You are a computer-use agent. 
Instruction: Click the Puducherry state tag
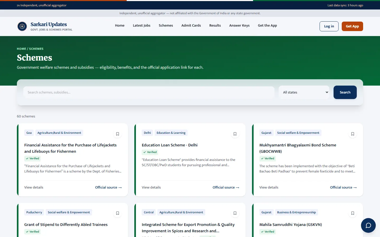(34, 212)
